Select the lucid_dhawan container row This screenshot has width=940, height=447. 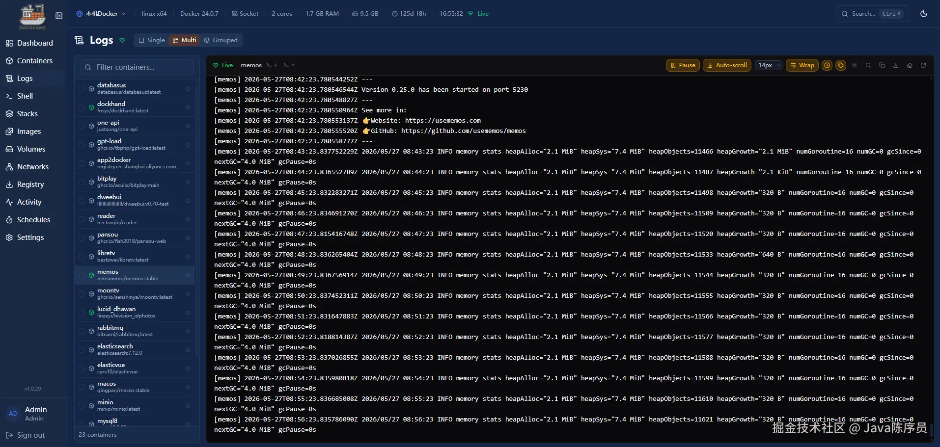tap(135, 313)
